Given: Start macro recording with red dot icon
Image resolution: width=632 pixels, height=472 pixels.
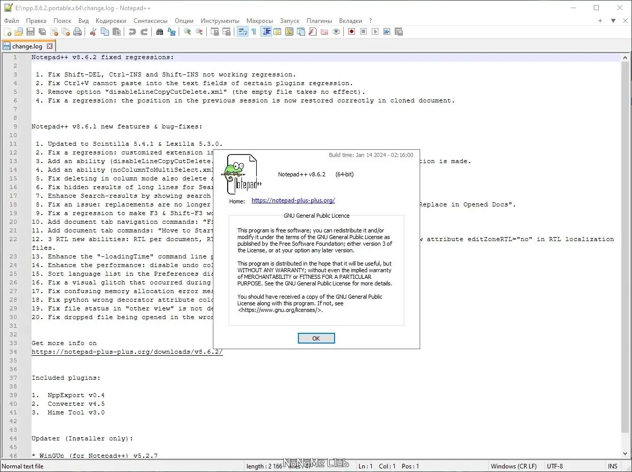Looking at the screenshot, I should [x=352, y=32].
